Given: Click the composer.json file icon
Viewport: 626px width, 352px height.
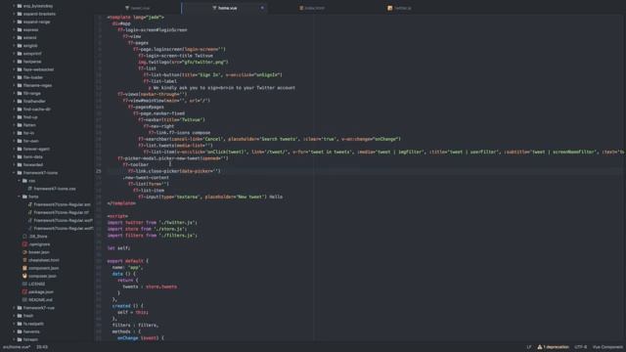Looking at the screenshot, I should tap(24, 276).
